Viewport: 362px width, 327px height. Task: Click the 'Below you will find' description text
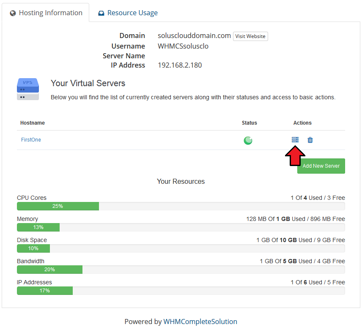pos(193,97)
